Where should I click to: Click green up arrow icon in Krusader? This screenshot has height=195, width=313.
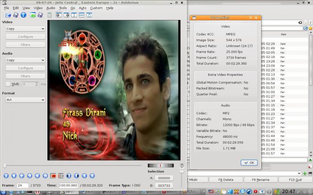[310, 160]
